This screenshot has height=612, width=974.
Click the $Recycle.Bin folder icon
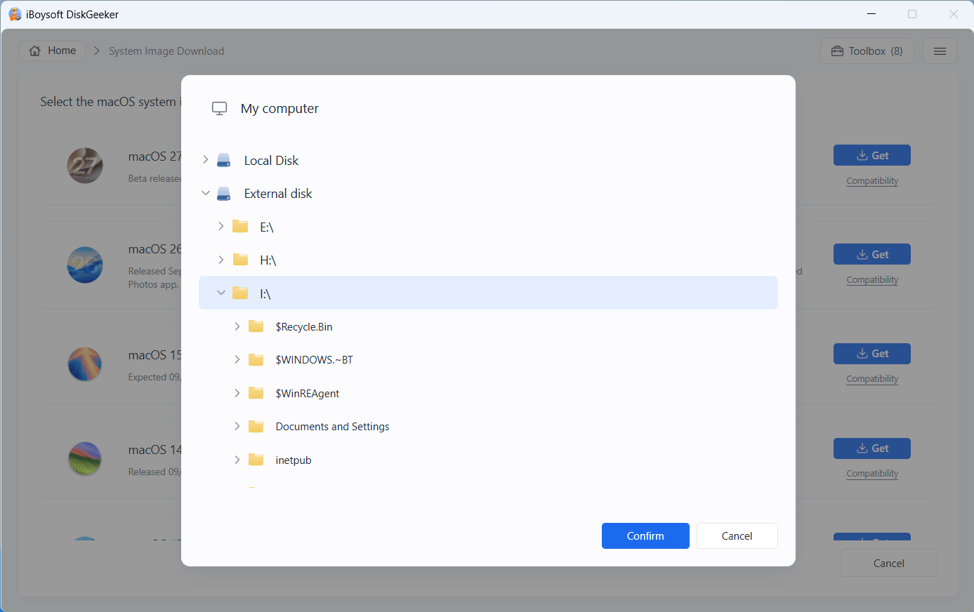tap(256, 326)
